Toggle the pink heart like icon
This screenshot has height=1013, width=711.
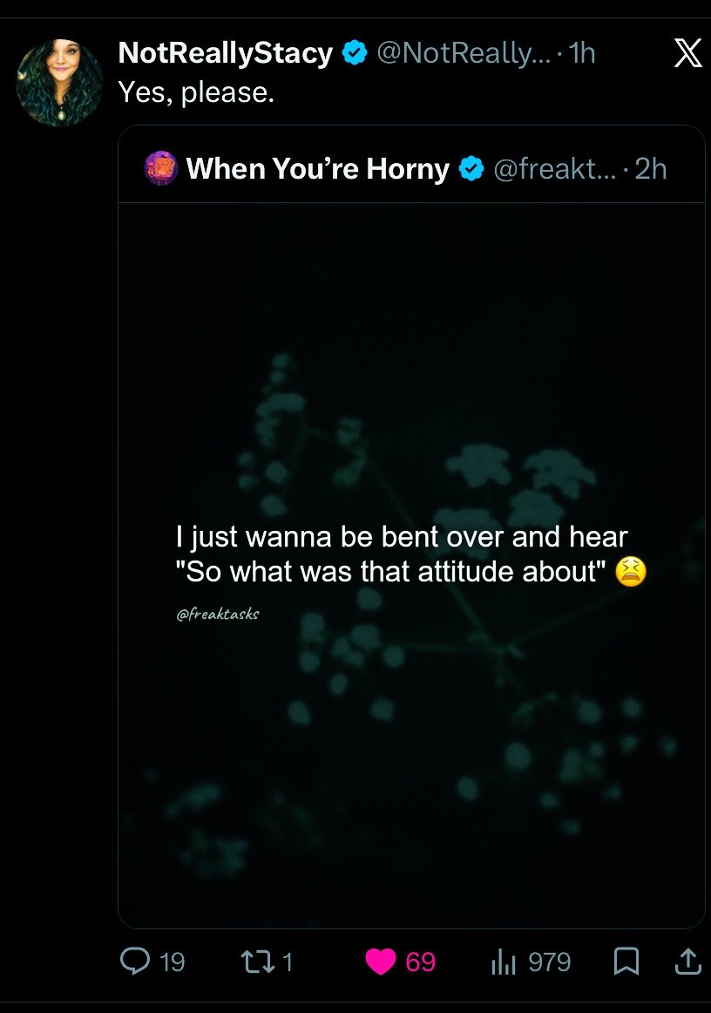pyautogui.click(x=381, y=962)
